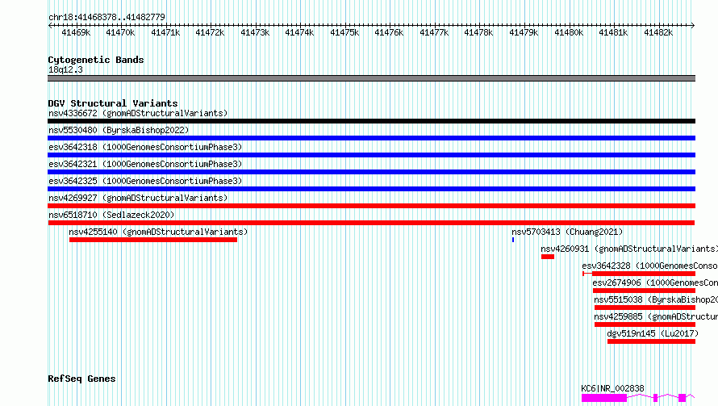Screen dimensions: 718x406
Task: Open the Cytogenetic Bands track title
Action: [x=96, y=60]
